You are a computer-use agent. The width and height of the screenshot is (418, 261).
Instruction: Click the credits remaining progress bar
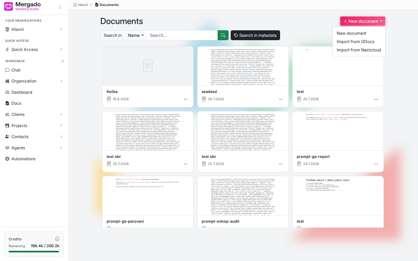pos(34,252)
